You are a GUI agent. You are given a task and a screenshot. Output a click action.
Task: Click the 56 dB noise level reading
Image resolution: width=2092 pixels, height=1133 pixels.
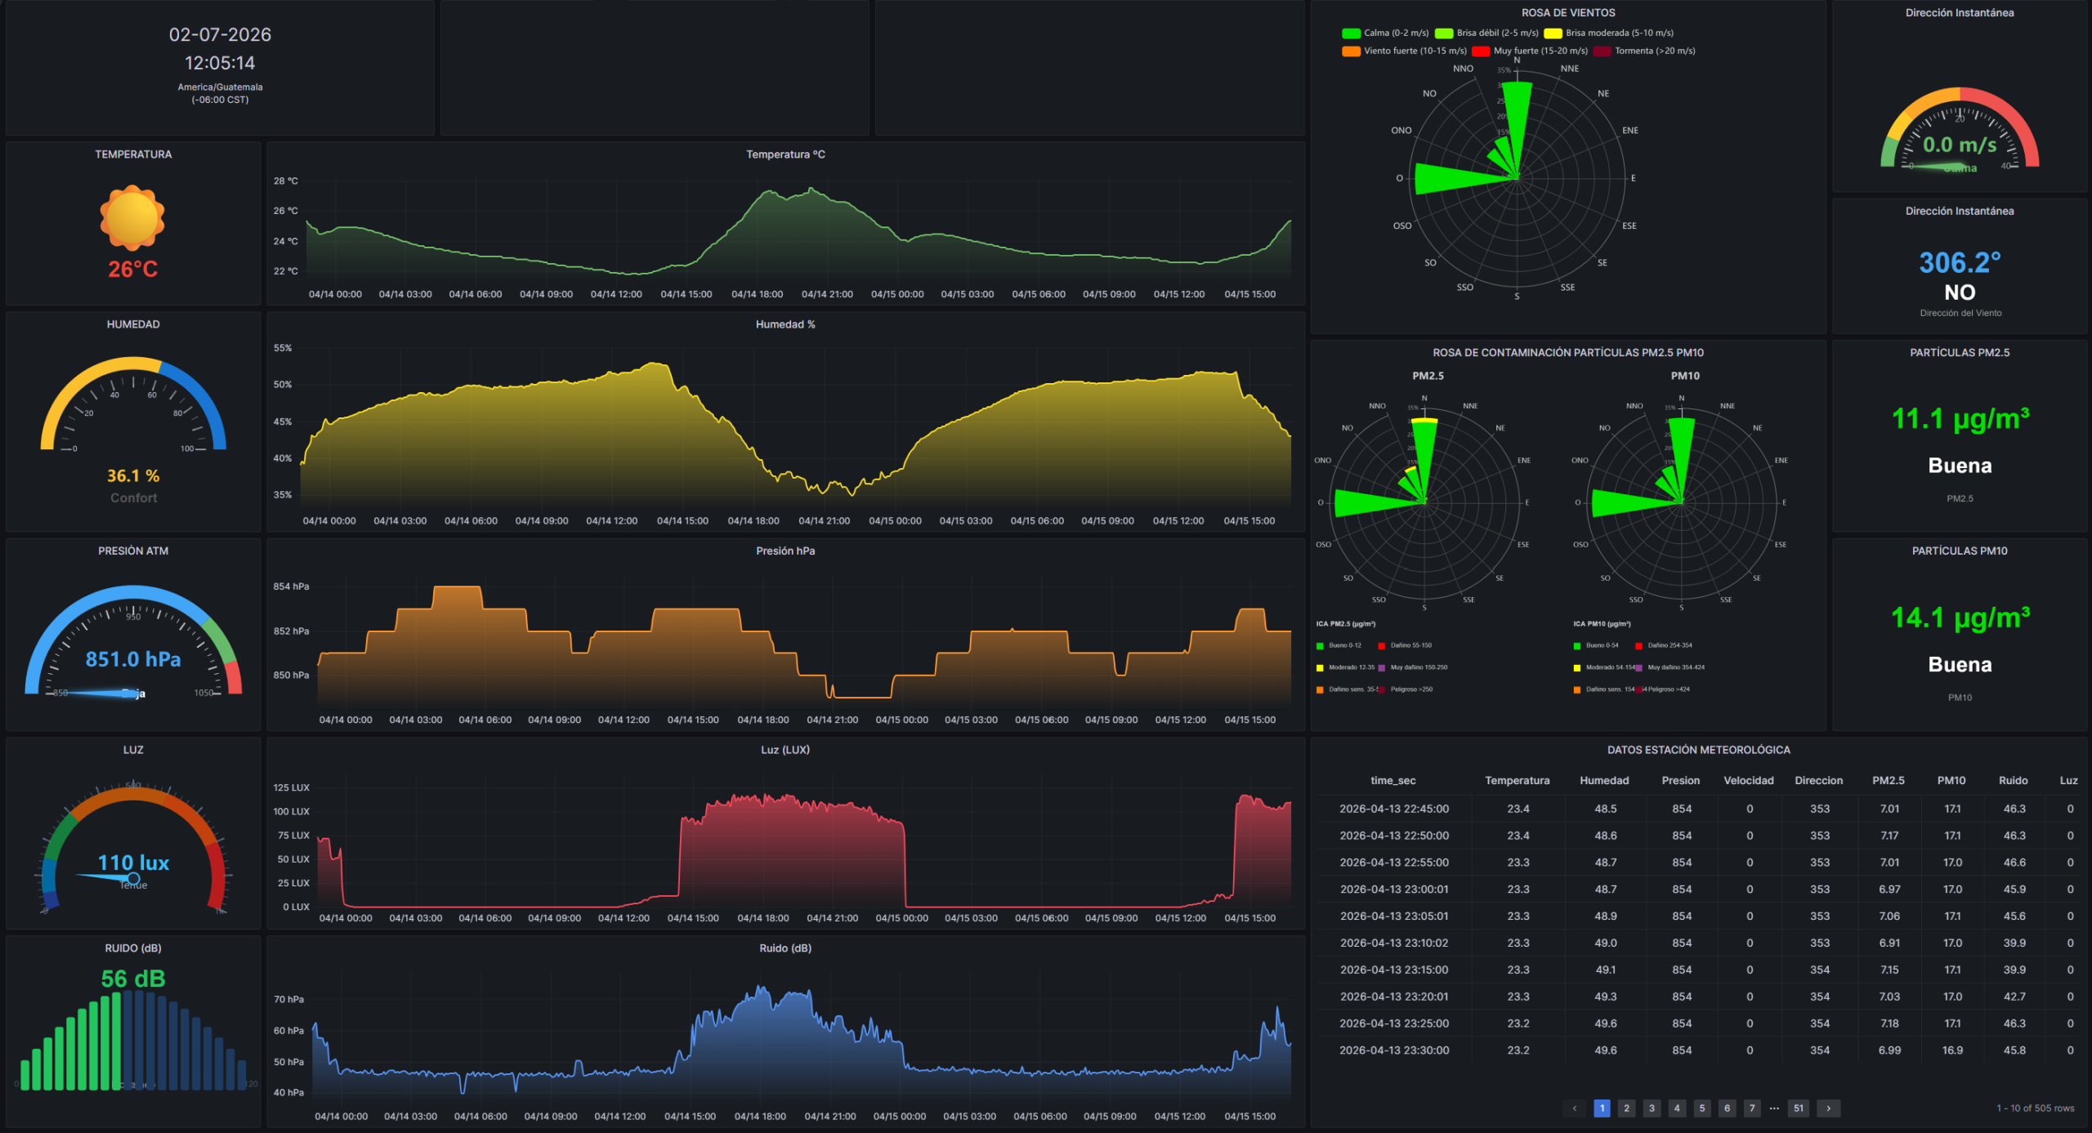point(133,979)
